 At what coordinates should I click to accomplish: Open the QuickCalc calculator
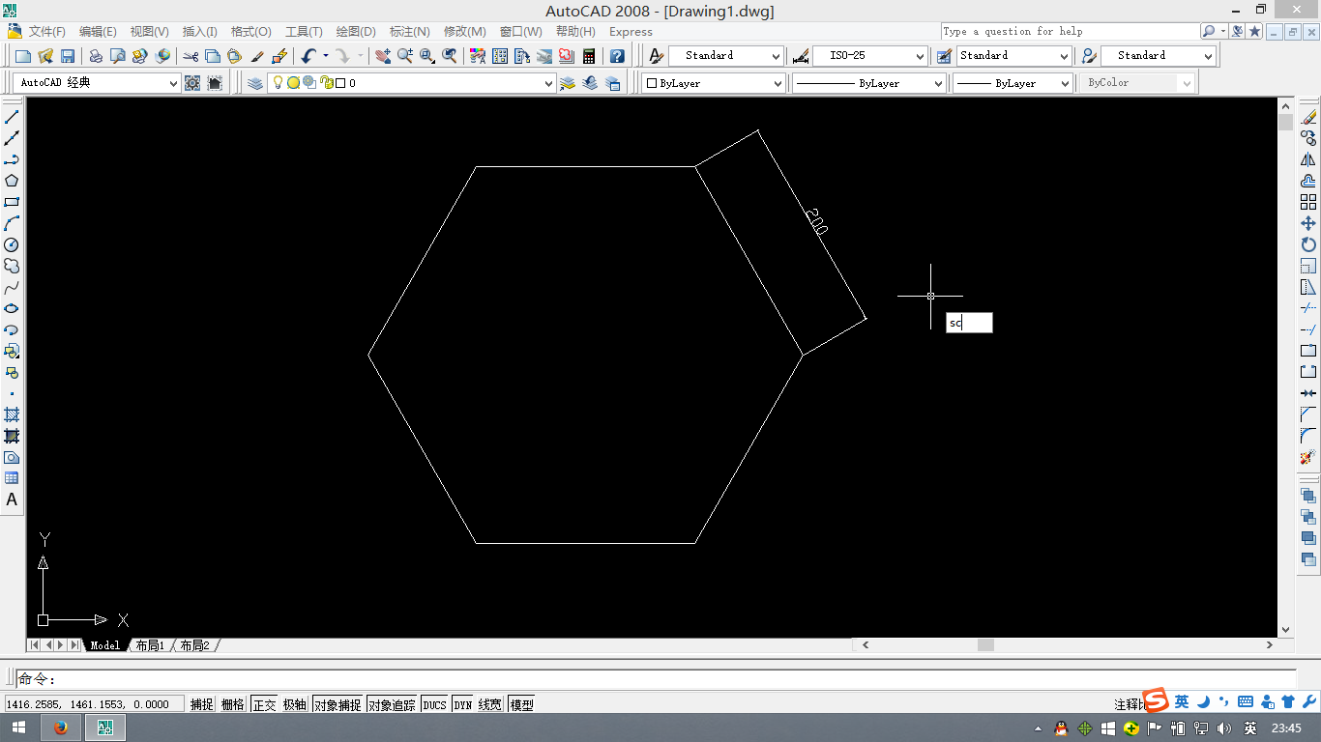(x=589, y=56)
